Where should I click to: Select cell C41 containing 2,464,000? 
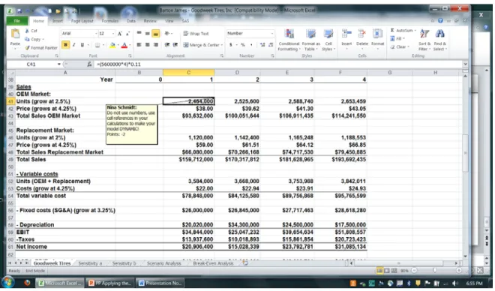[x=188, y=101]
